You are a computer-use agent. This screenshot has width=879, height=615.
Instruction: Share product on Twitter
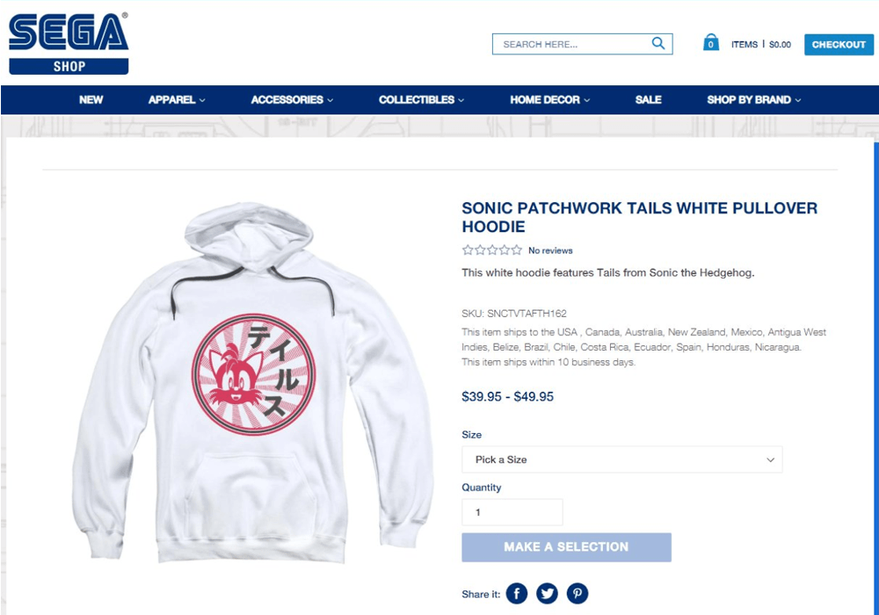[547, 594]
